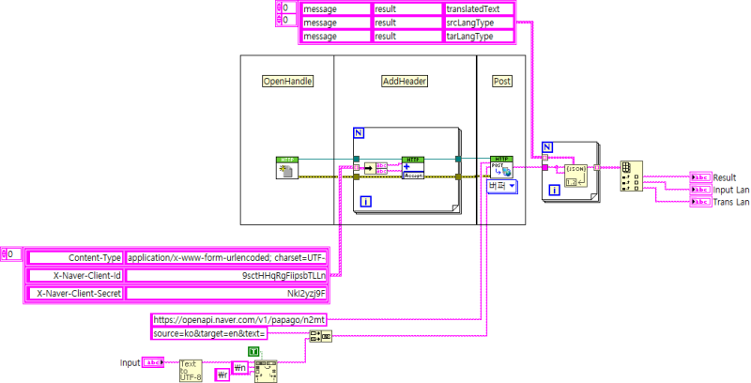
Task: Click the iteration i terminal in JSON loop
Action: pos(555,191)
